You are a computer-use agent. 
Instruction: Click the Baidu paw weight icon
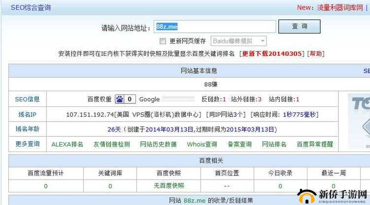tap(119, 99)
